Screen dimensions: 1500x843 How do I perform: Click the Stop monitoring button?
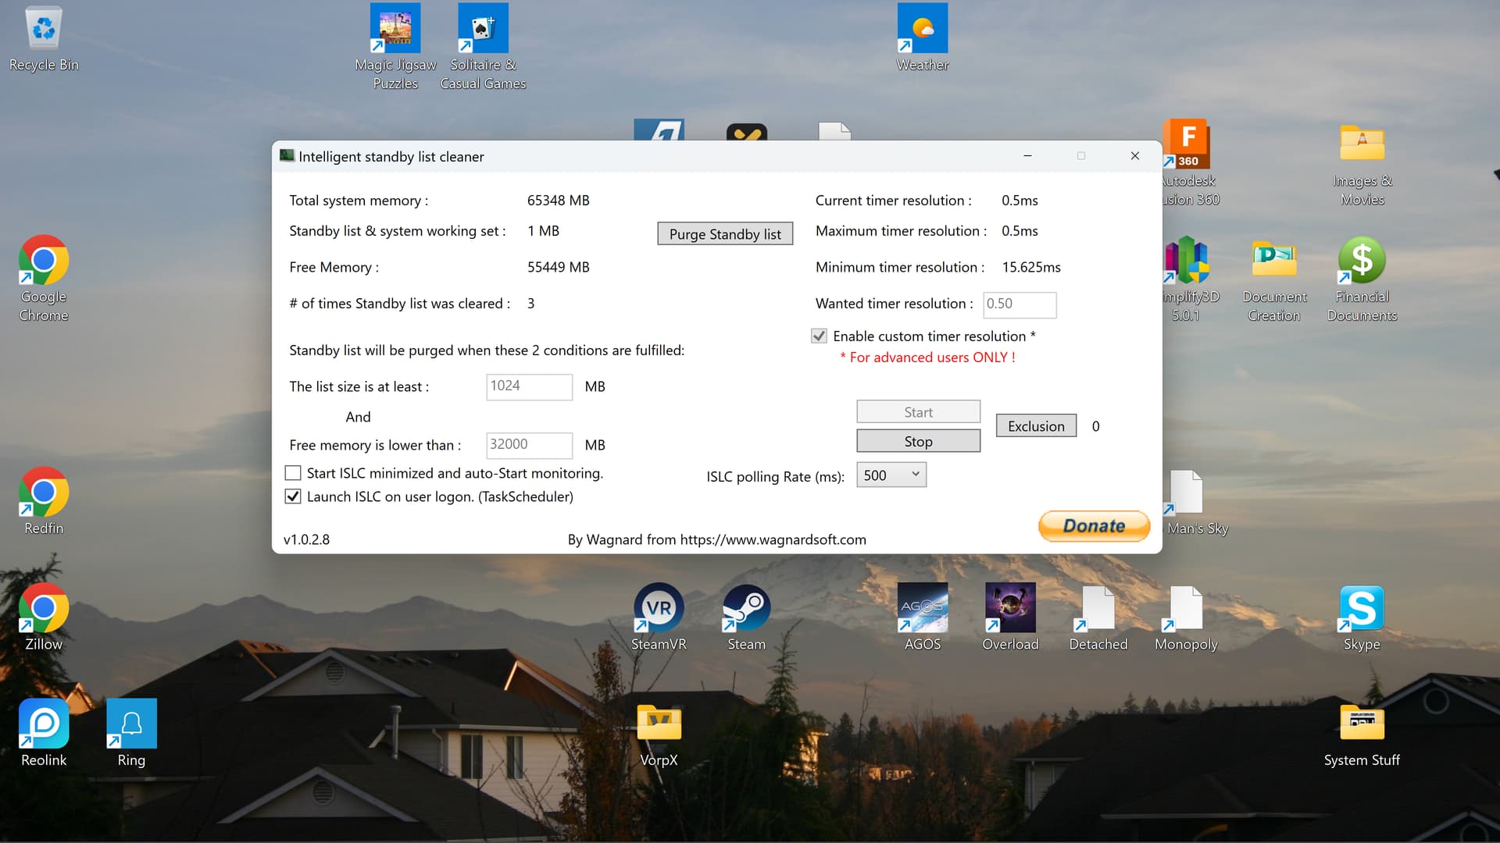click(918, 442)
